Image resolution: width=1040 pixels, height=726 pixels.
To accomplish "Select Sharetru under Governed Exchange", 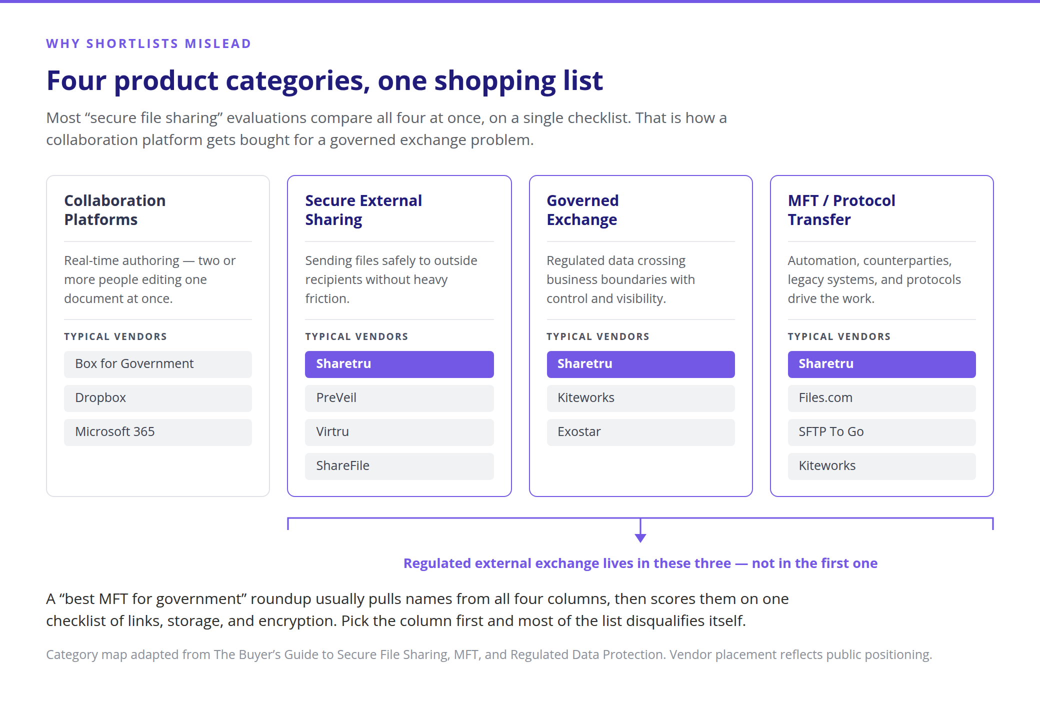I will [x=641, y=364].
